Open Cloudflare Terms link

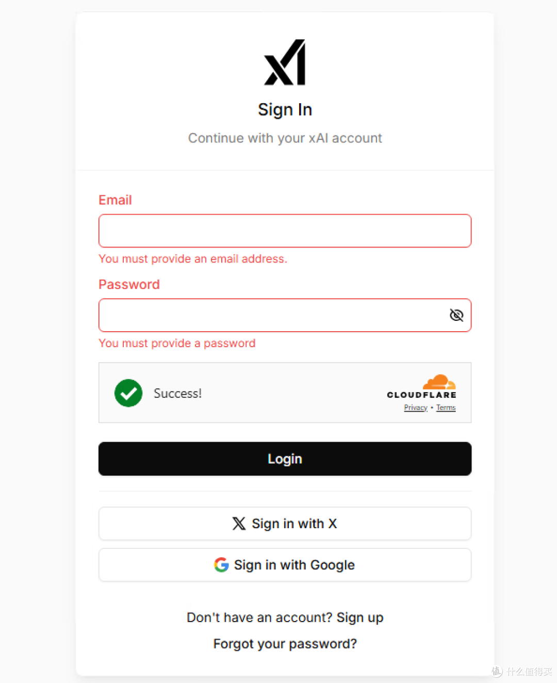[x=446, y=408]
